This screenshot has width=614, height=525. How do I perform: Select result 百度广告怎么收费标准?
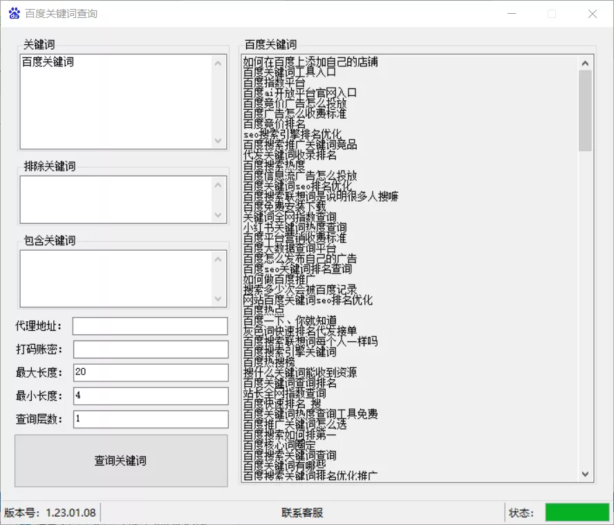(295, 113)
